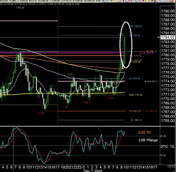
Task: Click the Dec 7 Wed date label
Action: click(93, 171)
